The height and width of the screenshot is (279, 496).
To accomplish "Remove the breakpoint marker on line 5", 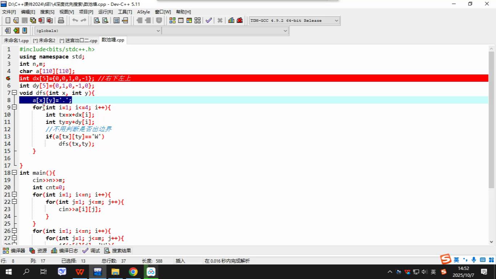I will tap(8, 78).
